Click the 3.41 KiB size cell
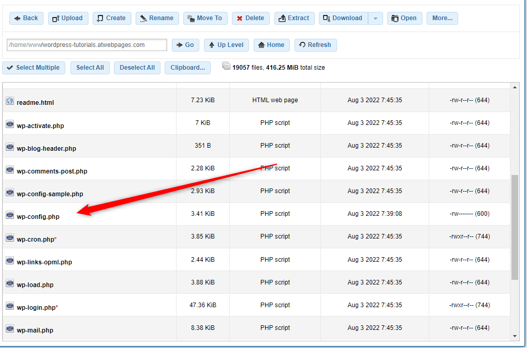The height and width of the screenshot is (348, 527). coord(202,214)
